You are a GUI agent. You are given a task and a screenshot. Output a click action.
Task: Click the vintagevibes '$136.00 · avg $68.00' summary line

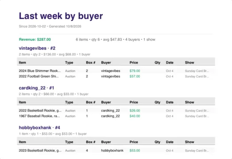pos(54,54)
